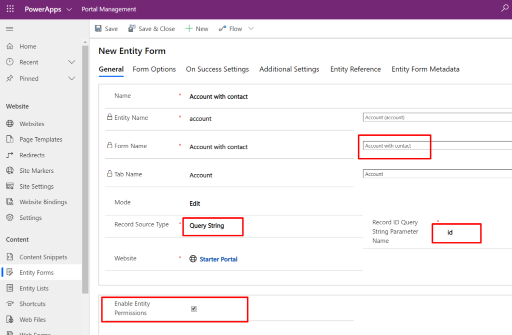Click the Tab Name value Account
Screen dimensions: 512x335
201,175
